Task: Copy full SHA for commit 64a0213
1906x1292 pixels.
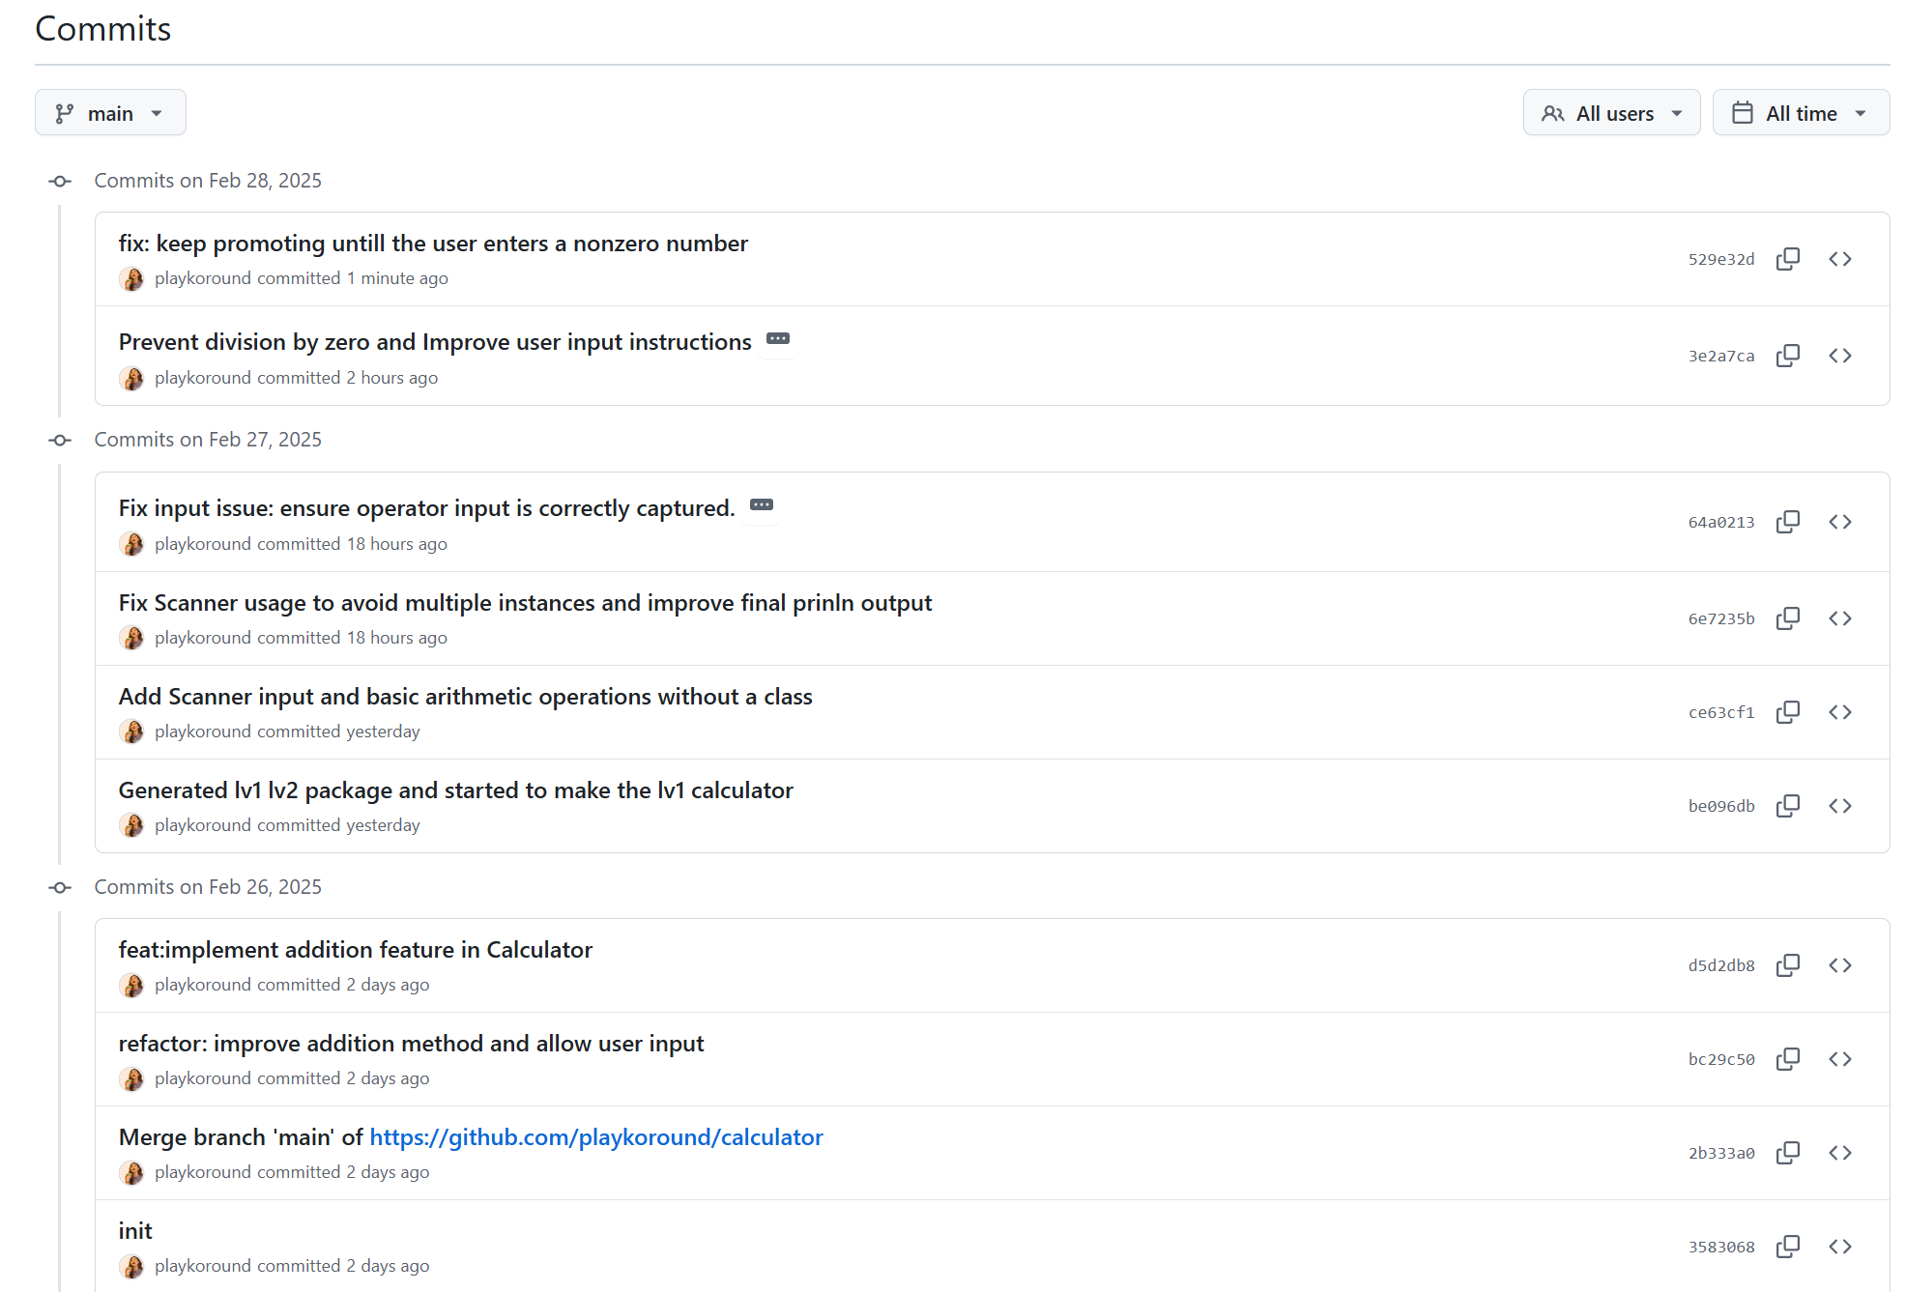Action: [x=1787, y=522]
